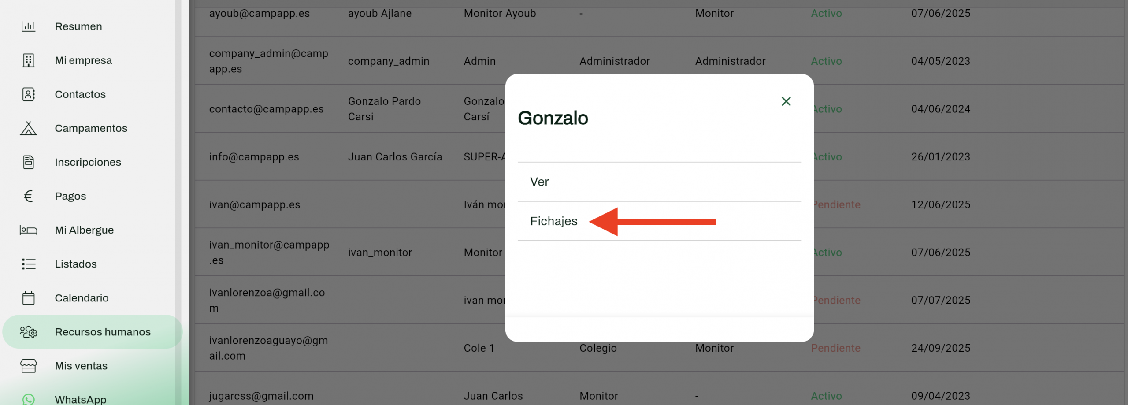Screen dimensions: 1128x405
Task: Select the Contactos address book icon
Action: pos(28,94)
